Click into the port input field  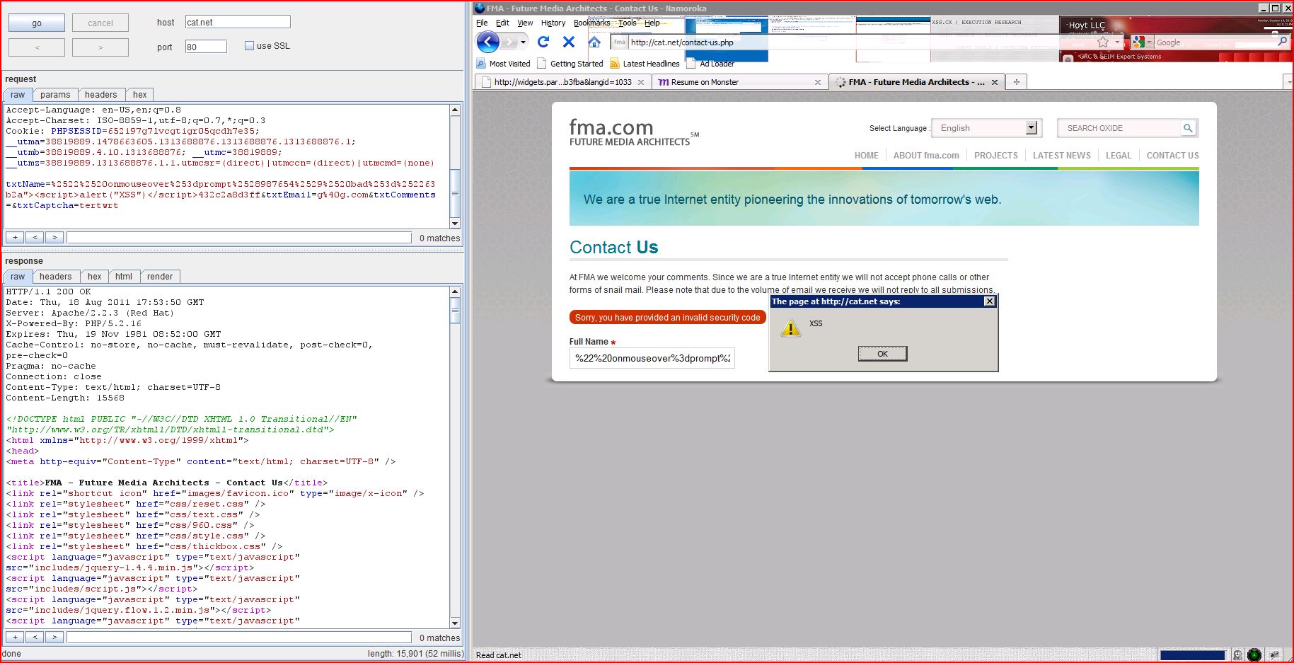[x=206, y=47]
